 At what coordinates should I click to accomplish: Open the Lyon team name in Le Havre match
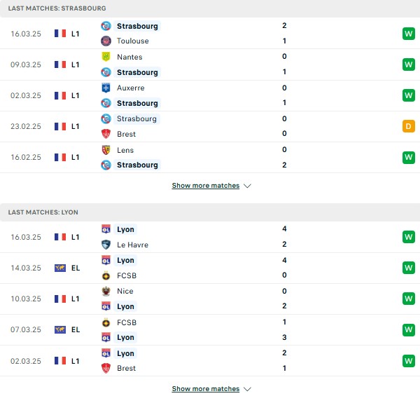tap(125, 229)
